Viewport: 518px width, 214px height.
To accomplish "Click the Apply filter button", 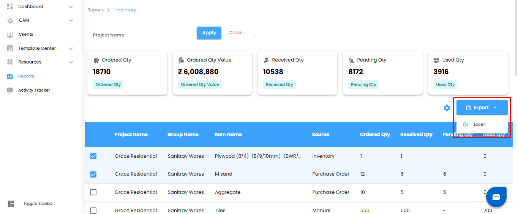I will pos(209,33).
